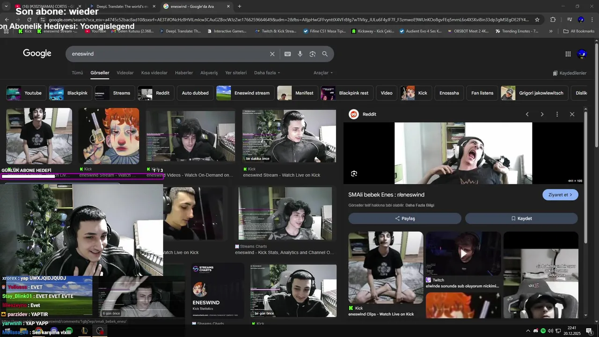Click the Google search input field
The height and width of the screenshot is (337, 599).
pyautogui.click(x=168, y=54)
